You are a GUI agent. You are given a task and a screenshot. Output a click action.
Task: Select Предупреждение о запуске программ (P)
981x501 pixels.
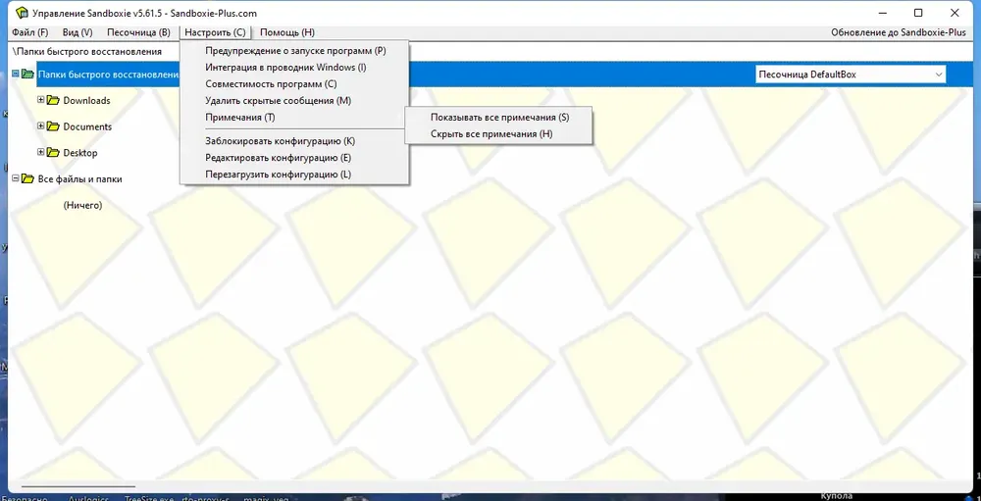pyautogui.click(x=294, y=51)
